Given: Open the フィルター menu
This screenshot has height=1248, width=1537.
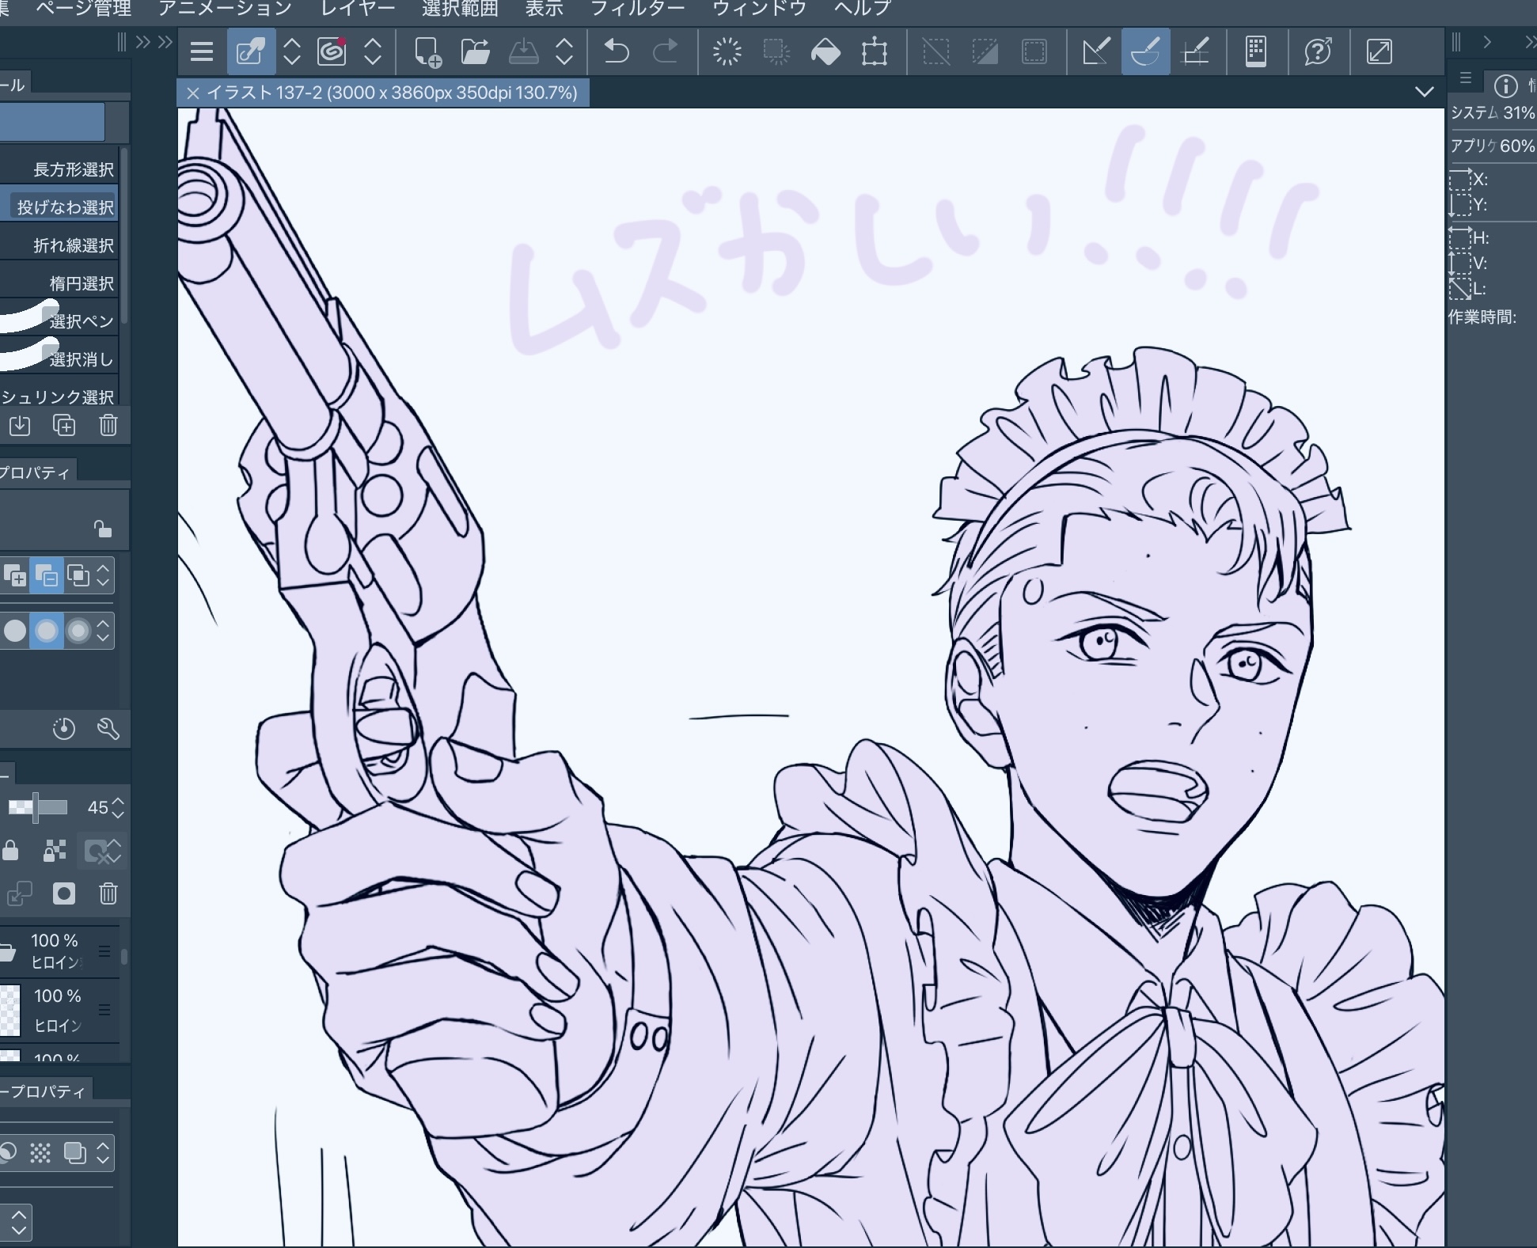Looking at the screenshot, I should tap(637, 8).
